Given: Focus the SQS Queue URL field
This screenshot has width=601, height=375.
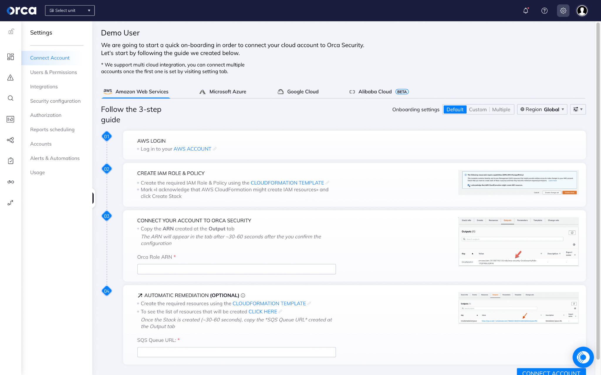Looking at the screenshot, I should 236,352.
